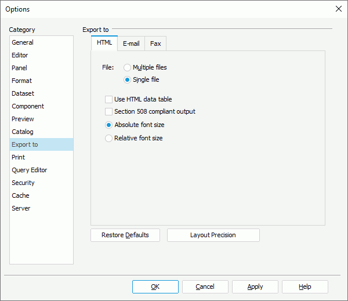Switch to the E-mail tab
The height and width of the screenshot is (301, 348).
coord(131,43)
